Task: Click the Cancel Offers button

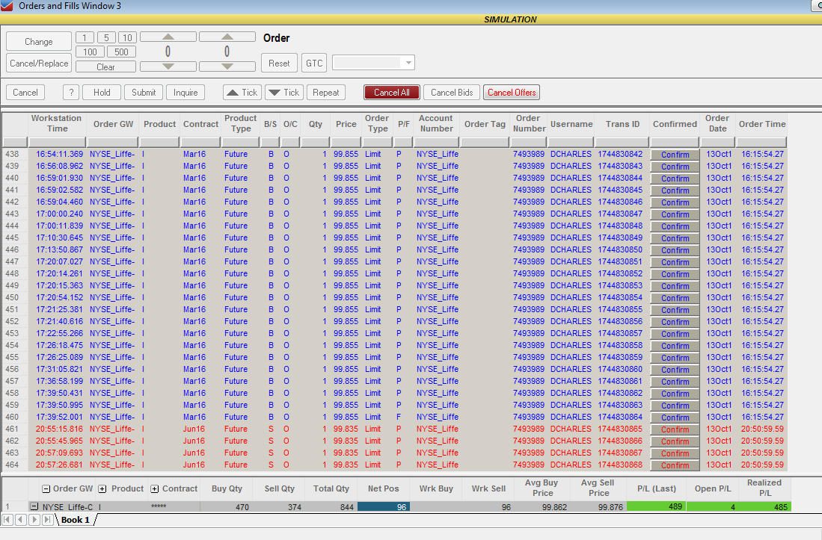Action: coord(512,93)
